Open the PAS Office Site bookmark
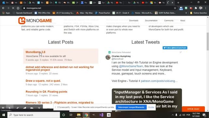The image size is (209, 118). (42, 13)
